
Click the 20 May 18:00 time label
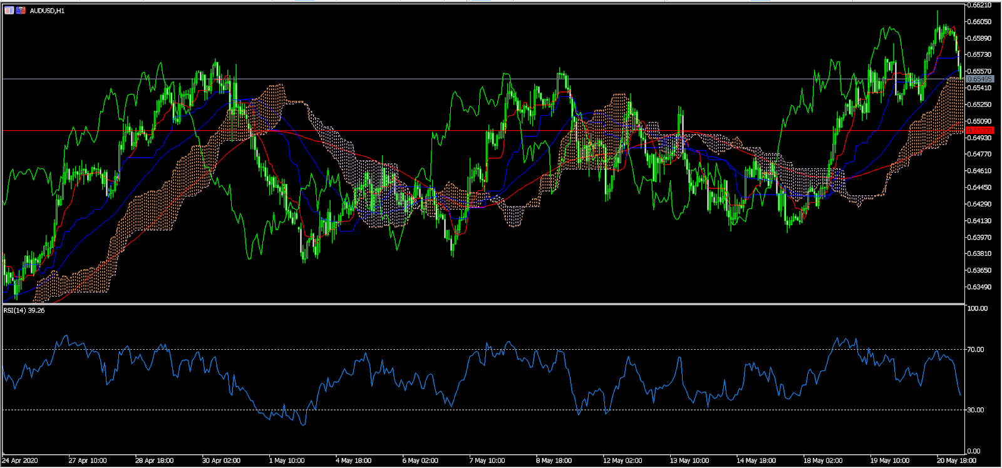coord(956,460)
